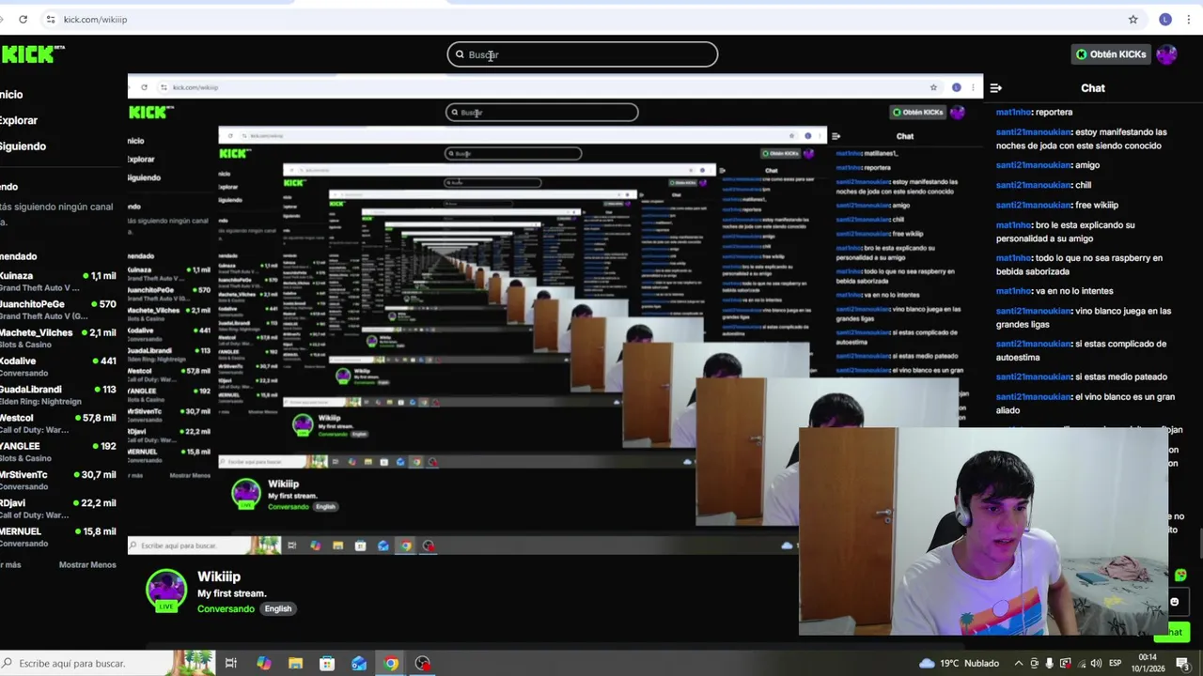Go to Inicio in the sidebar
Viewport: 1203px width, 676px height.
coord(11,94)
